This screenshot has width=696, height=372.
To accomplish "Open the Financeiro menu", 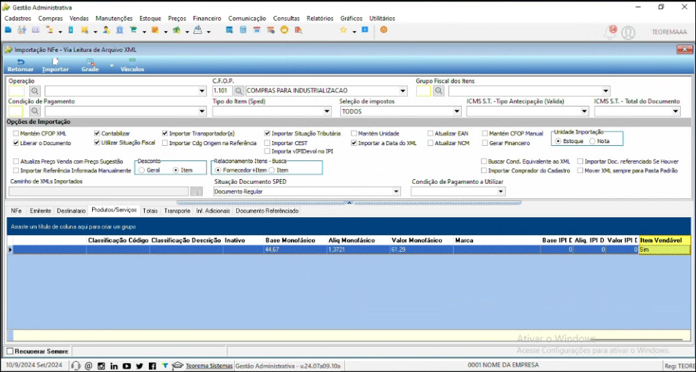I will click(207, 19).
